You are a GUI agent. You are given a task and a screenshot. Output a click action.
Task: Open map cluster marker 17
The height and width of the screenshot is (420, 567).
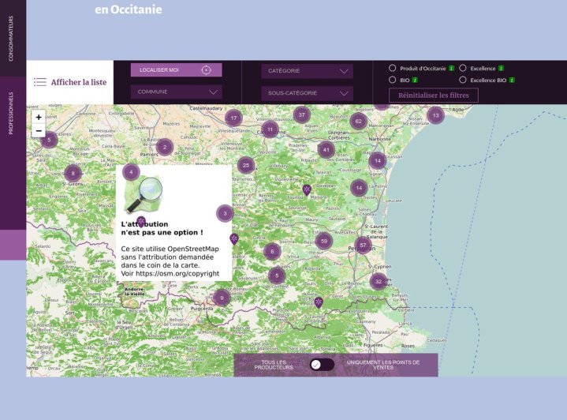(x=233, y=118)
